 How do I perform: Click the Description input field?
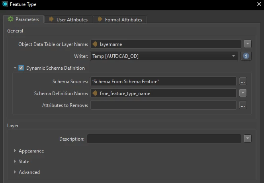[x=164, y=139]
